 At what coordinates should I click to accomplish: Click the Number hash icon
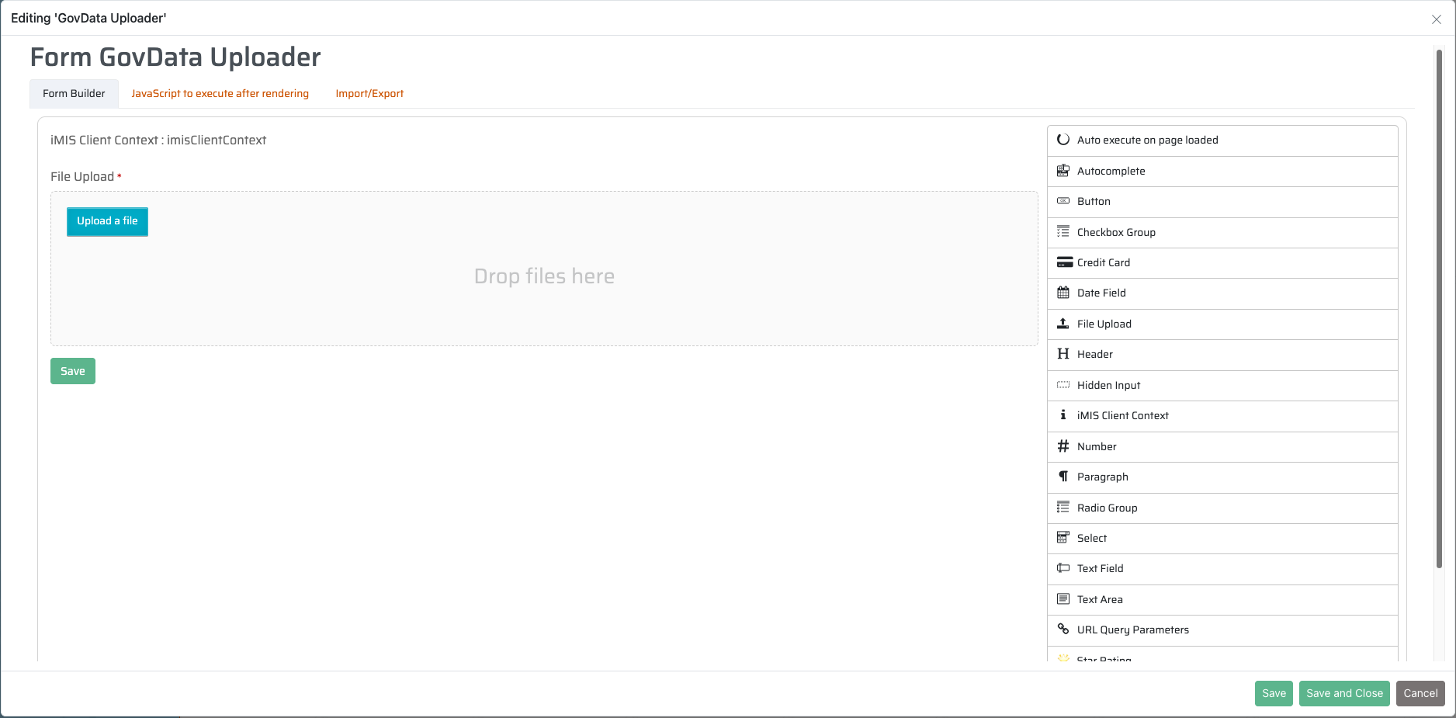pos(1063,446)
